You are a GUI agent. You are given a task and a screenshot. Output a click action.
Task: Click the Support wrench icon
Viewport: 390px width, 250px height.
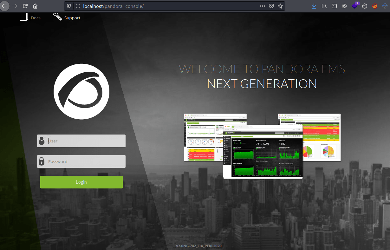tap(57, 16)
